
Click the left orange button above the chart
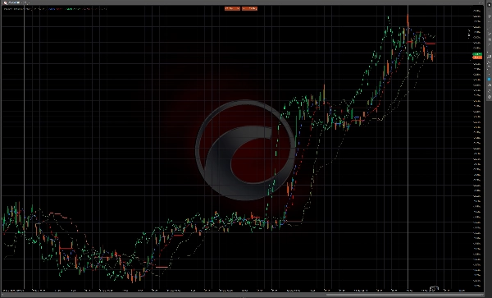(x=232, y=8)
